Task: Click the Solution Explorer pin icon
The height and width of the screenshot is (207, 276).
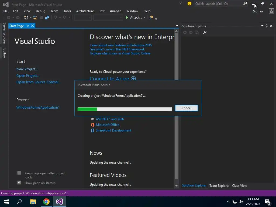Action: (267, 26)
